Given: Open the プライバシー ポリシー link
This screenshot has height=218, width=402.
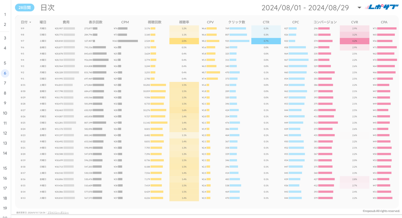Looking at the screenshot, I should (57, 213).
